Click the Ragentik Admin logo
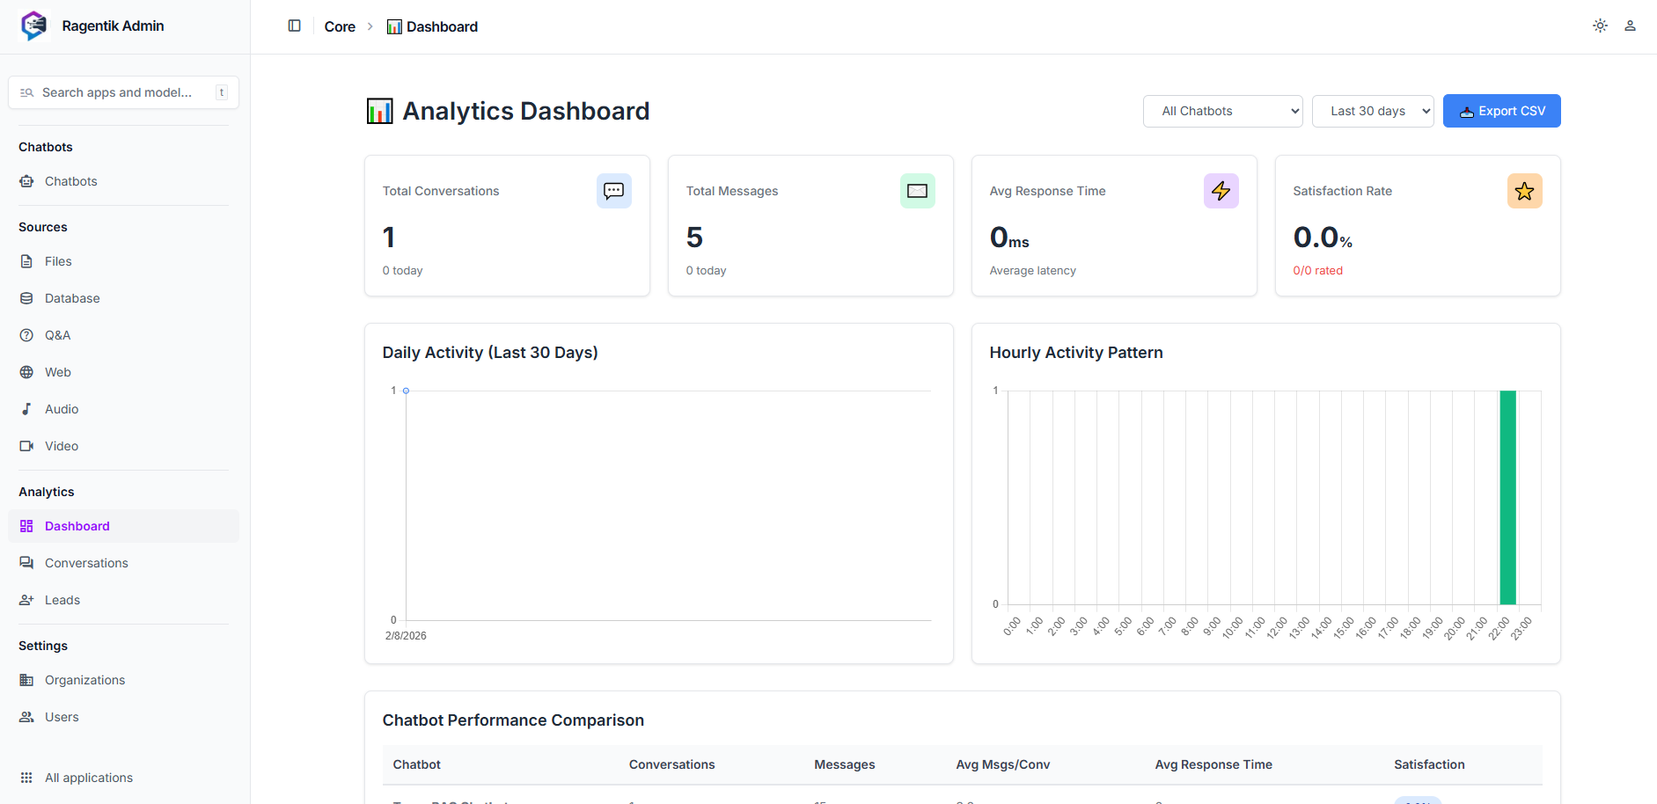1657x804 pixels. 34,26
